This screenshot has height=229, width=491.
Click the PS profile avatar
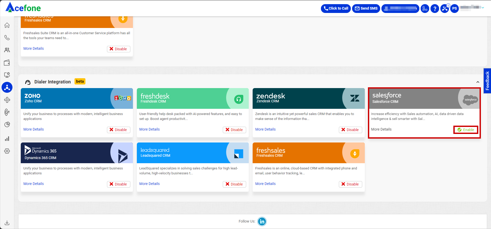pyautogui.click(x=454, y=9)
